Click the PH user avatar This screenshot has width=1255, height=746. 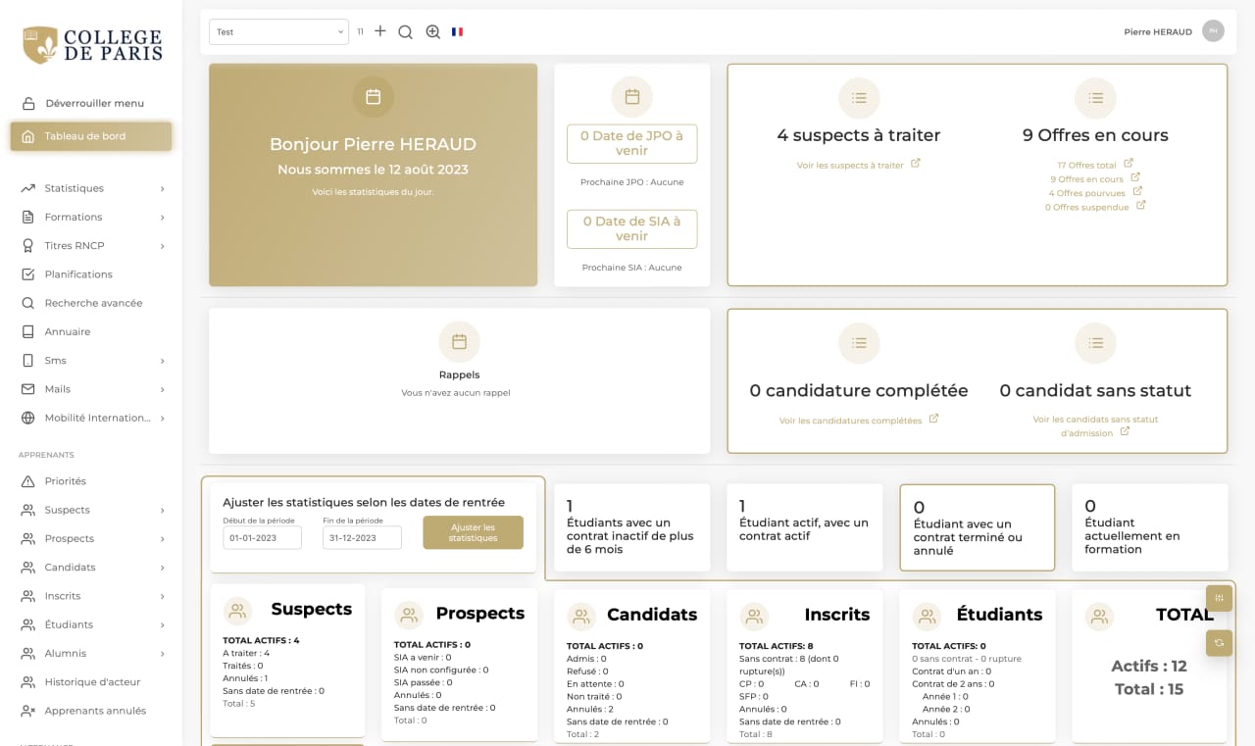pos(1213,31)
